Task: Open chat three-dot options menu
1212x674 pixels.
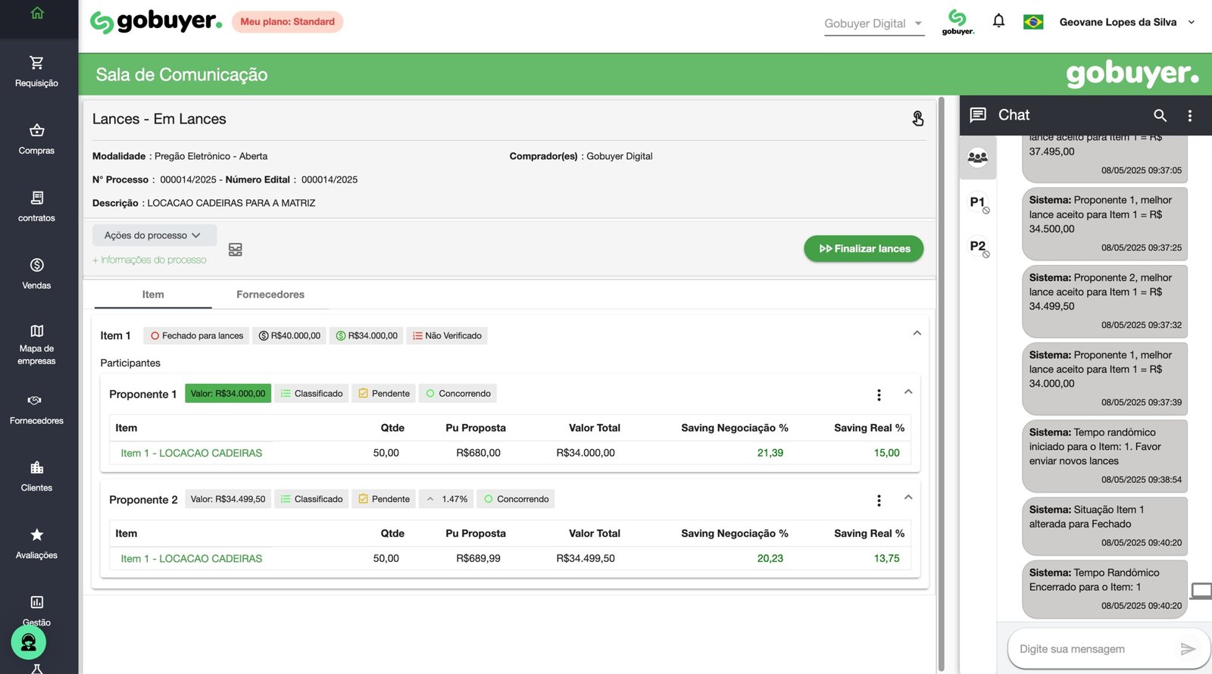Action: tap(1189, 115)
